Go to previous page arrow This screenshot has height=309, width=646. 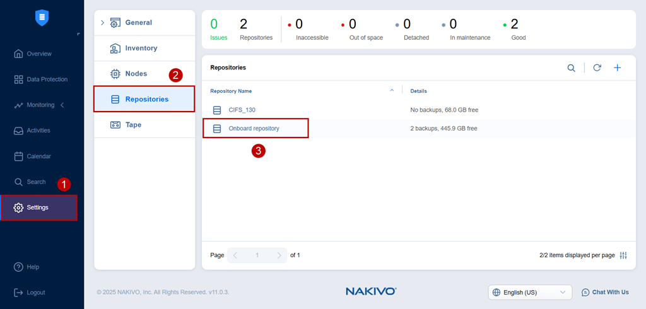235,255
